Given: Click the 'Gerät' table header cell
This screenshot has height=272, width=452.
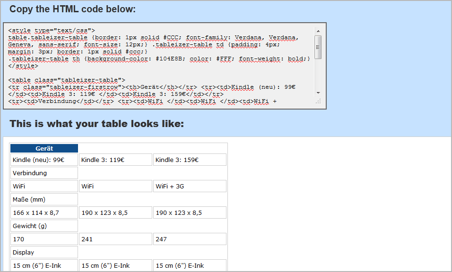Looking at the screenshot, I should pyautogui.click(x=44, y=148).
